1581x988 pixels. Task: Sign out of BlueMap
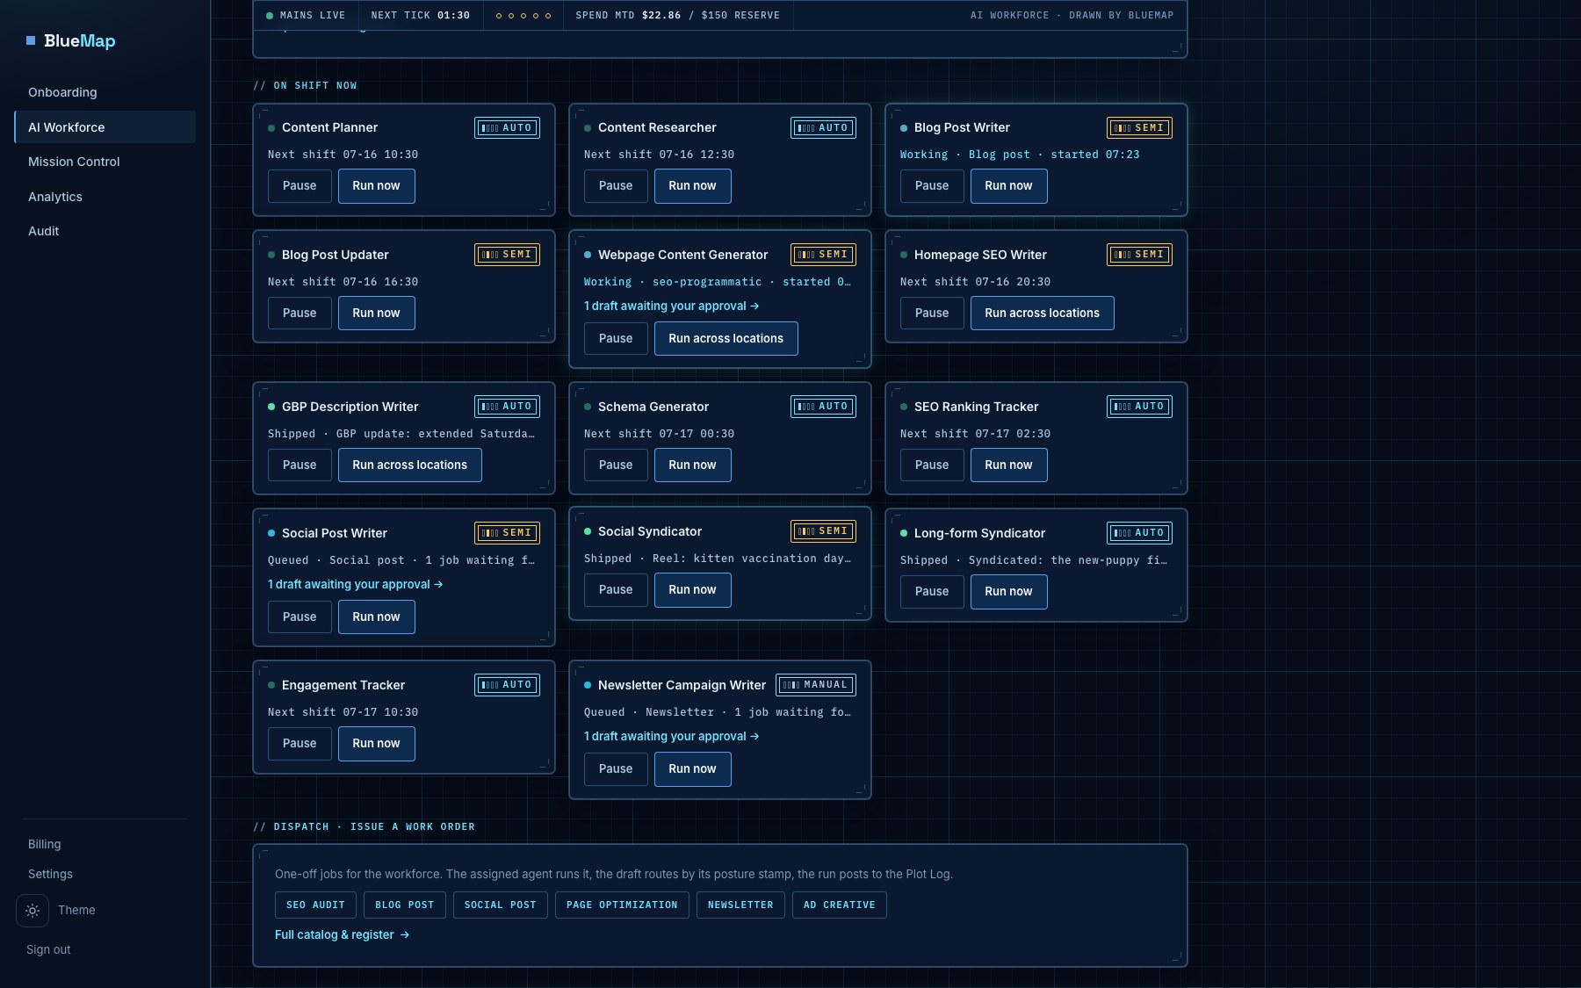[48, 949]
